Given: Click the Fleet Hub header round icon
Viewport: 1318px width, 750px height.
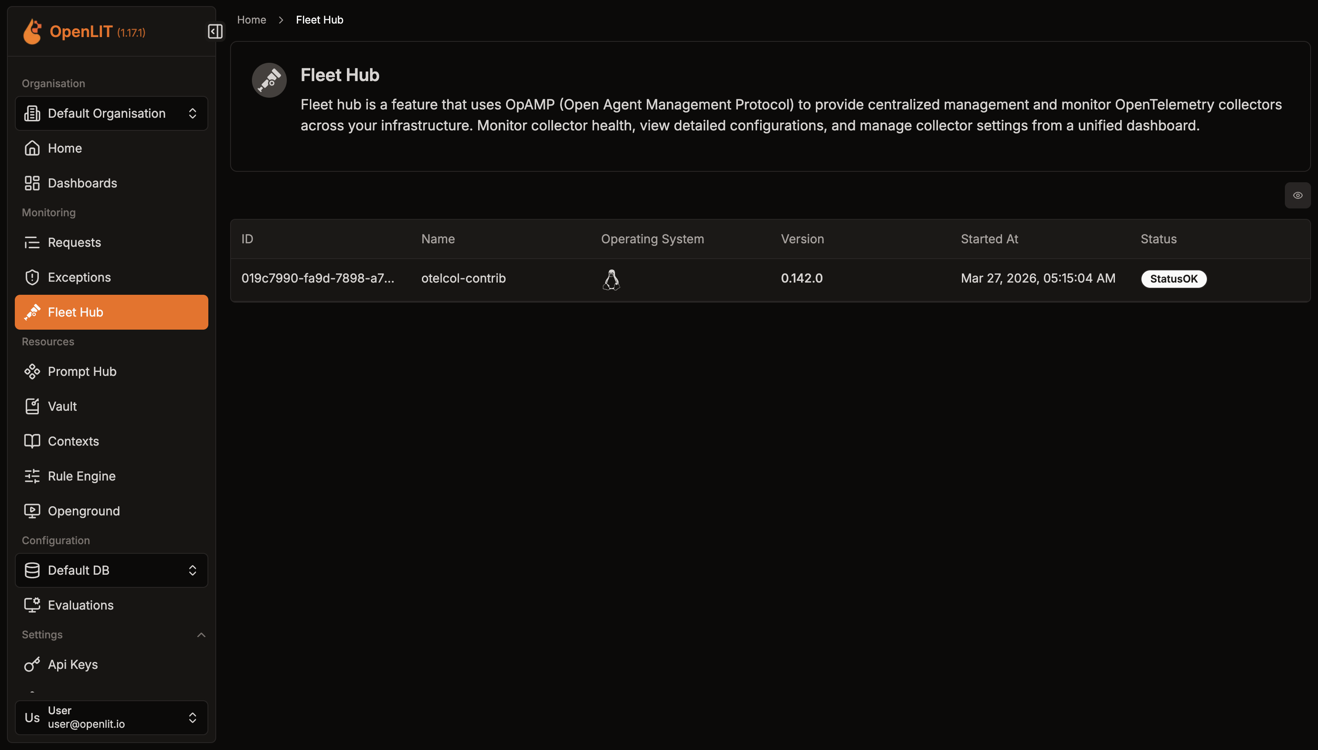Looking at the screenshot, I should point(269,80).
